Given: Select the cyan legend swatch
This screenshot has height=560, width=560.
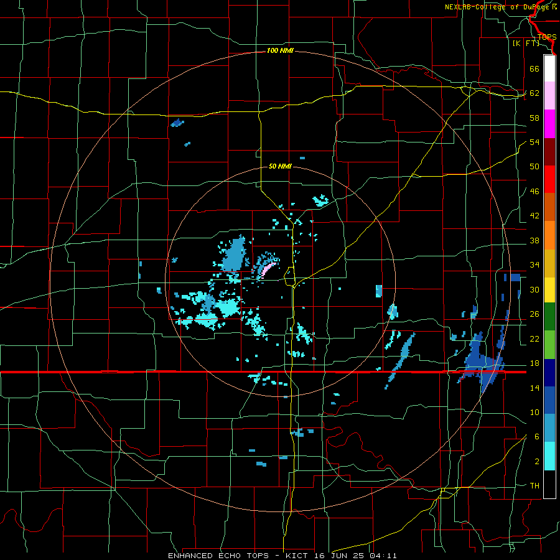Looking at the screenshot, I should (549, 456).
